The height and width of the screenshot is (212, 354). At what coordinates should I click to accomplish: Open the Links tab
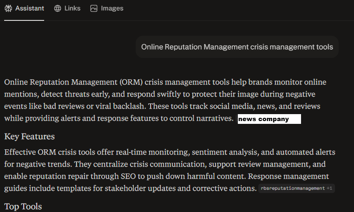tap(72, 8)
